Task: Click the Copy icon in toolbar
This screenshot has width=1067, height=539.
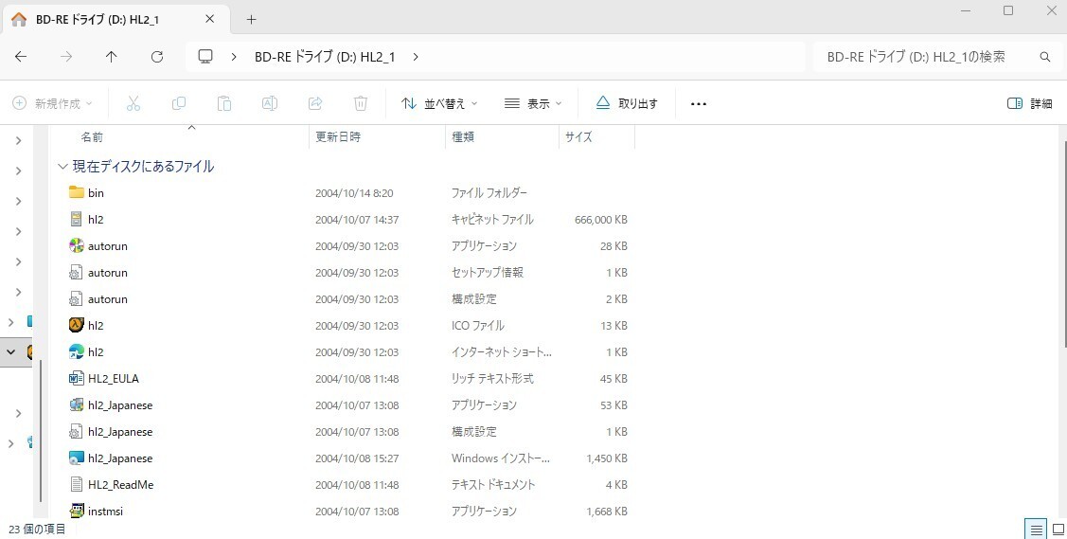Action: 179,103
